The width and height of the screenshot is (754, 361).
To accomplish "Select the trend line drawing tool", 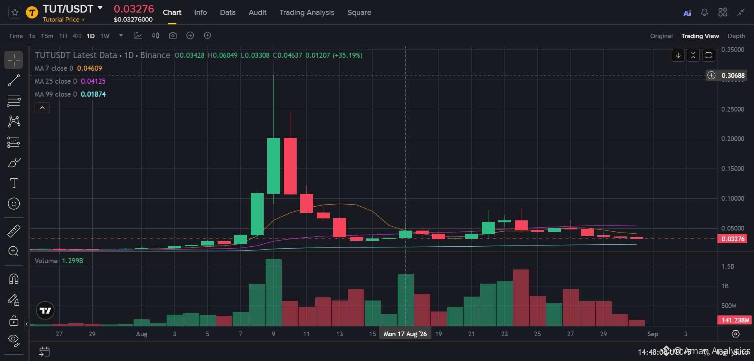I will 14,81.
